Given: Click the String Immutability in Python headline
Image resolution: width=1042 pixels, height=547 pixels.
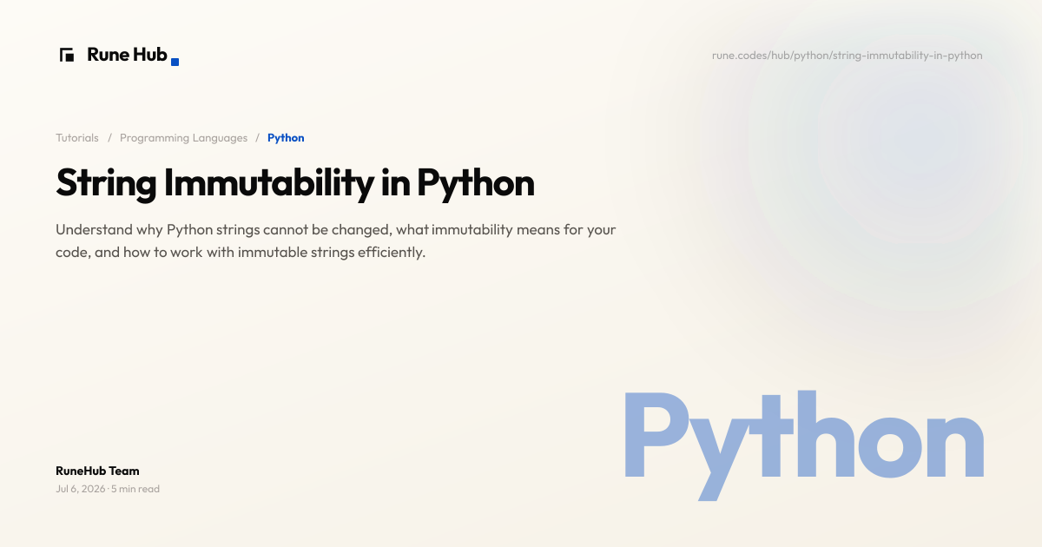Looking at the screenshot, I should coord(295,183).
